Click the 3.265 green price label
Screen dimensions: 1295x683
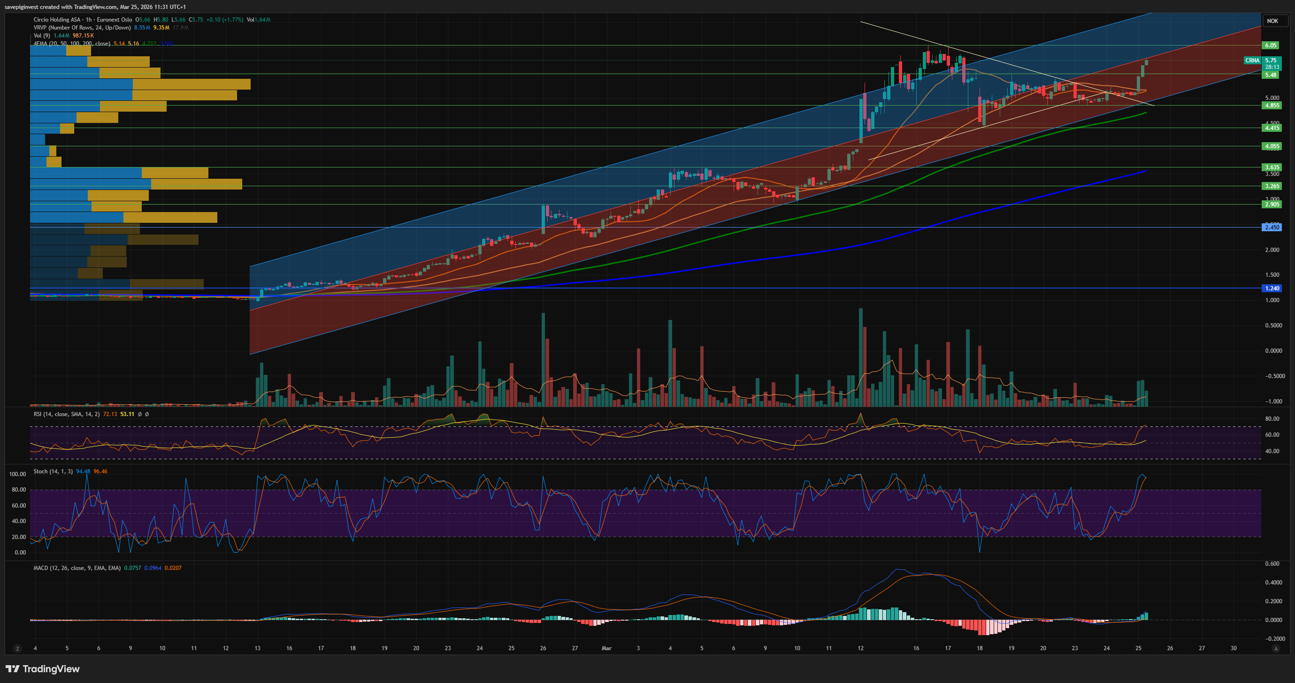[x=1272, y=186]
